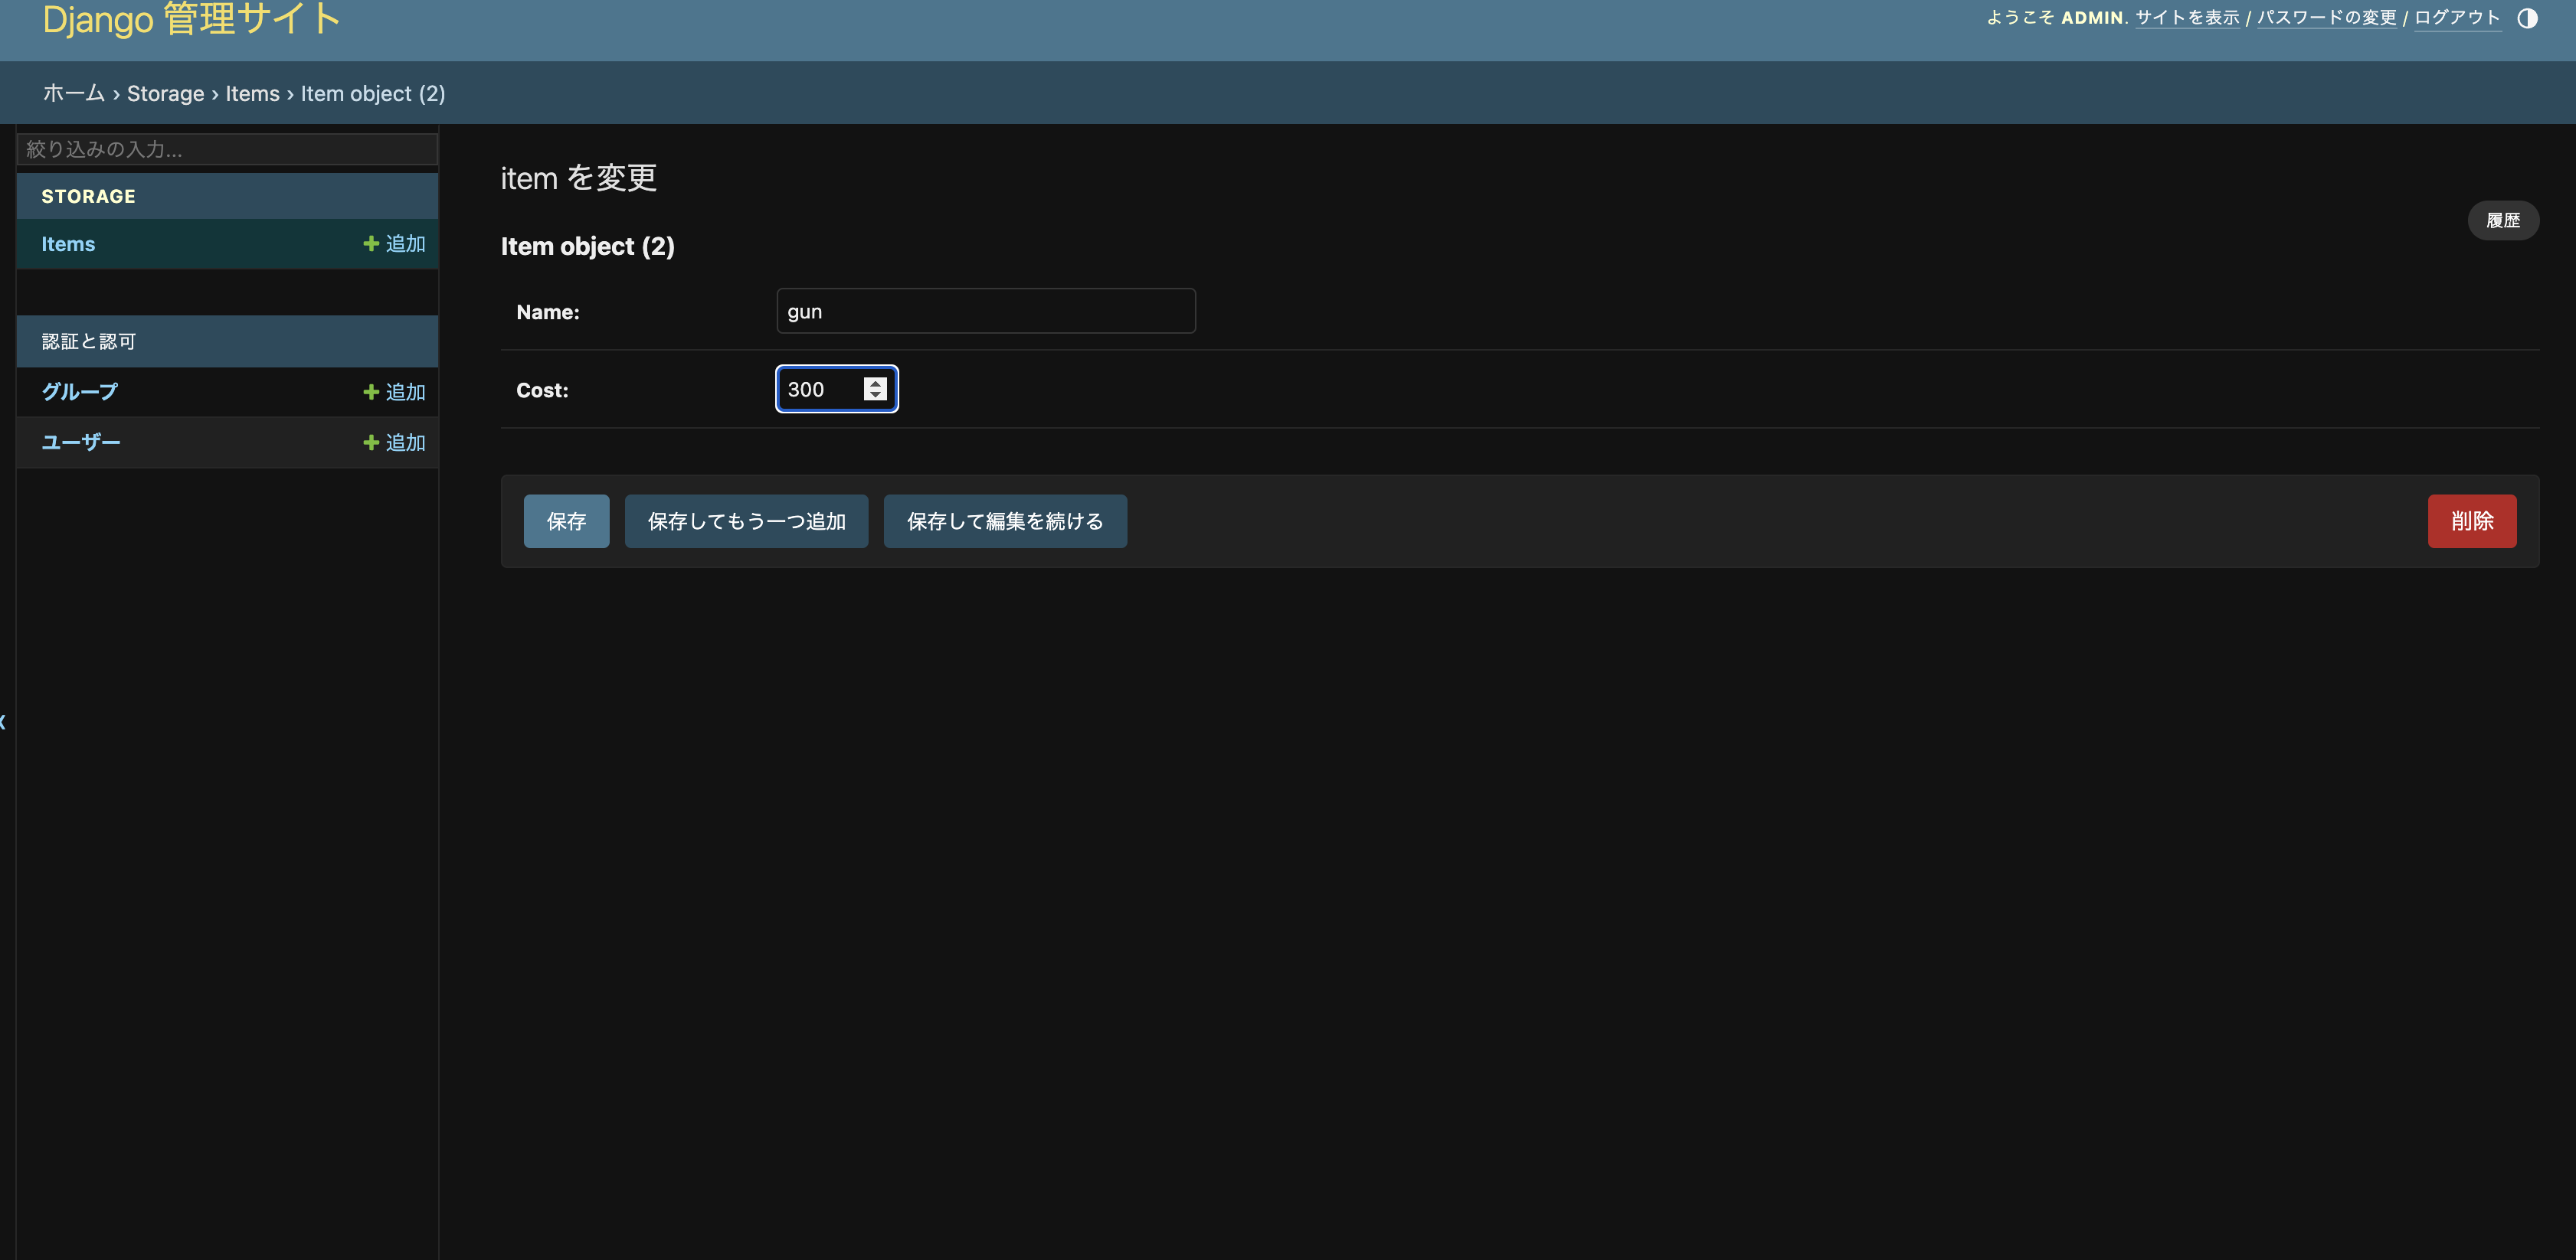Screen dimensions: 2576x1260
Task: Open グループ in the sidebar
Action: [x=79, y=393]
